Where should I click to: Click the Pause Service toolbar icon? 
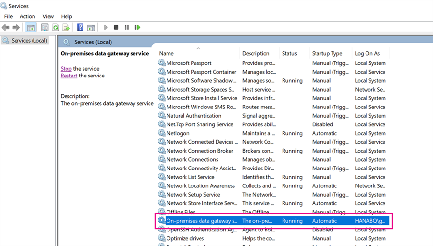coord(127,28)
